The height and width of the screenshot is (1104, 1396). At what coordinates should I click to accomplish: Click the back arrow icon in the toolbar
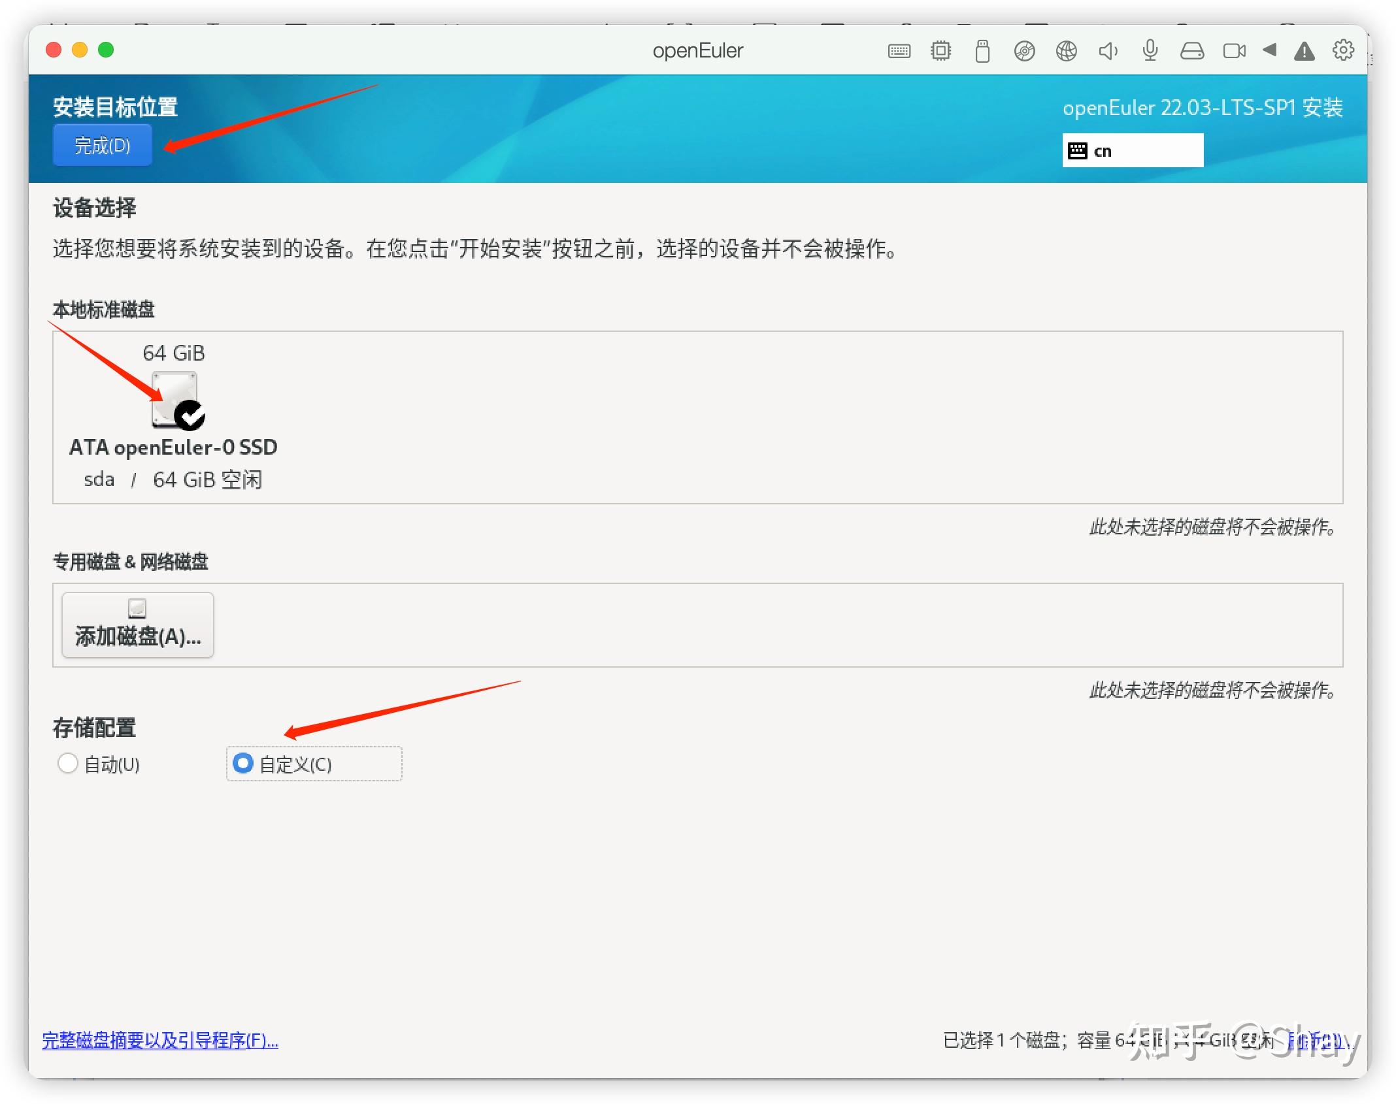(x=1270, y=50)
